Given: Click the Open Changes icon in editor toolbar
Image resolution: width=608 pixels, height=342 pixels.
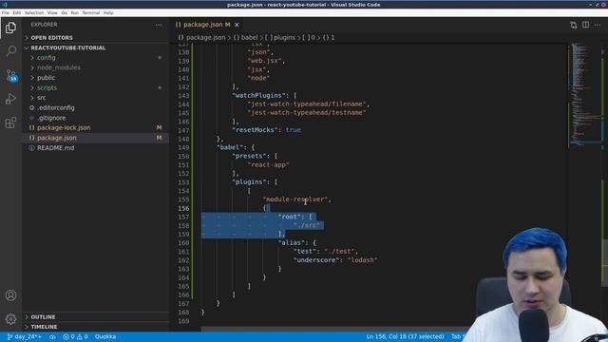Looking at the screenshot, I should click(x=574, y=25).
